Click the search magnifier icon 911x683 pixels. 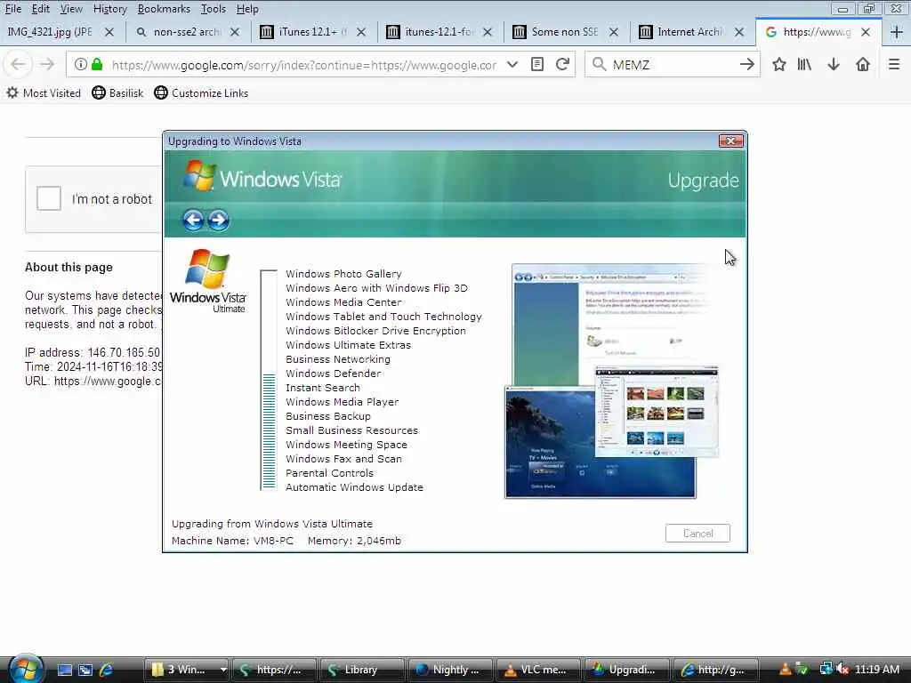599,64
